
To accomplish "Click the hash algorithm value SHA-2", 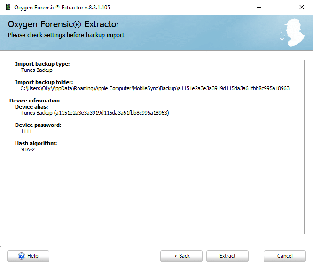I will pos(28,149).
